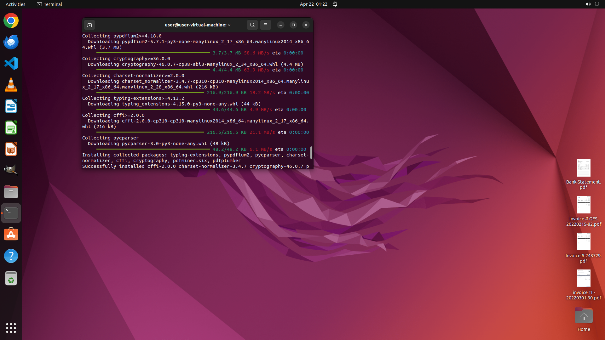Open LibreOffice Calc from dock
This screenshot has height=340, width=605.
coord(11,128)
